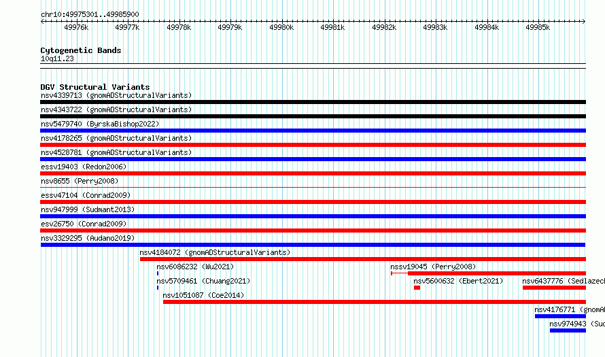Screen dimensions: 605x357
Task: Open esv26750 Conrad2009 variant label
Action: click(84, 224)
